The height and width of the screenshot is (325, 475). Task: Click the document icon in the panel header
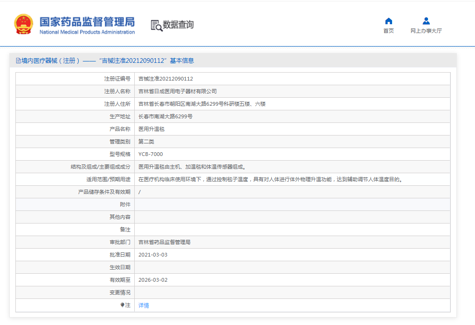tap(18, 61)
